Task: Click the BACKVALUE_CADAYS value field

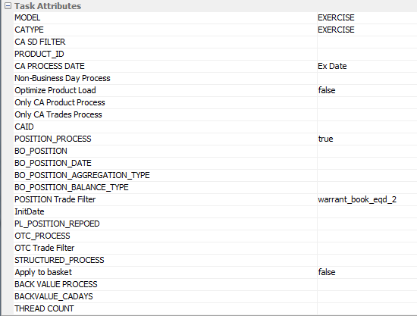Action: coord(367,296)
